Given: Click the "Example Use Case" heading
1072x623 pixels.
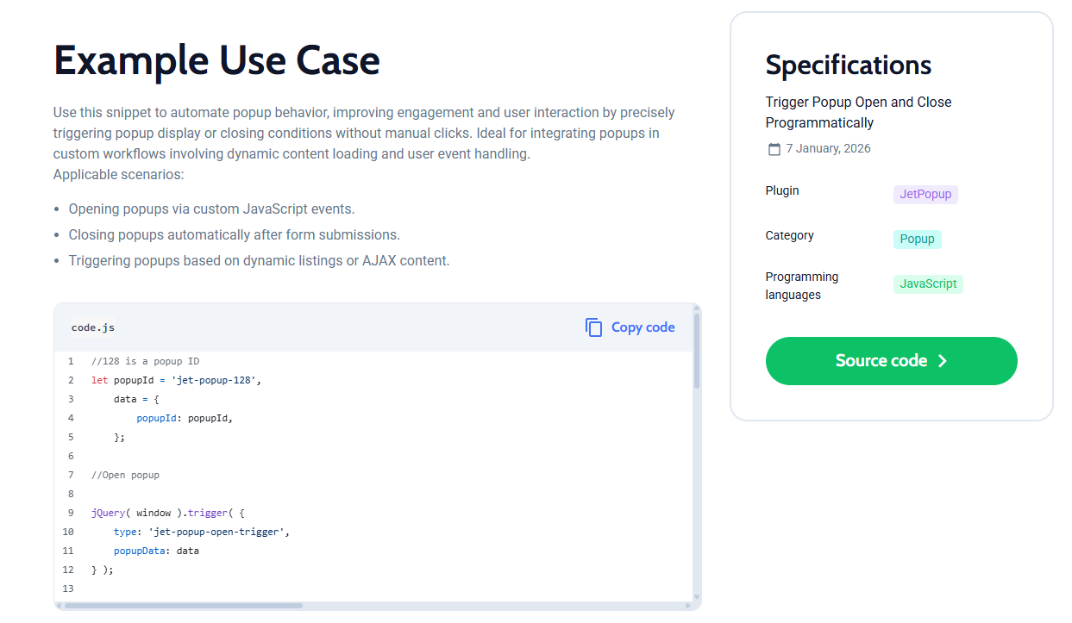Looking at the screenshot, I should 216,61.
